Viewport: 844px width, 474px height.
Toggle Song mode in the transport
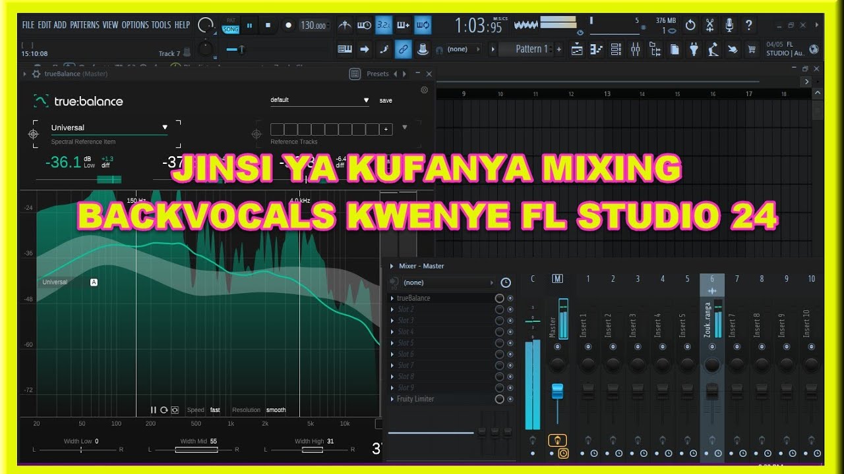231,29
